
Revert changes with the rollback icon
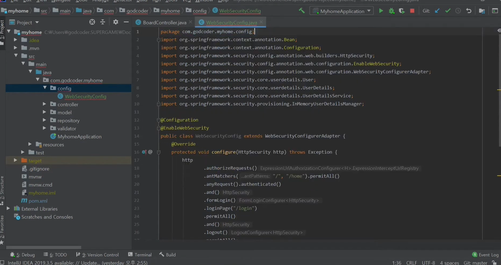coord(468,11)
